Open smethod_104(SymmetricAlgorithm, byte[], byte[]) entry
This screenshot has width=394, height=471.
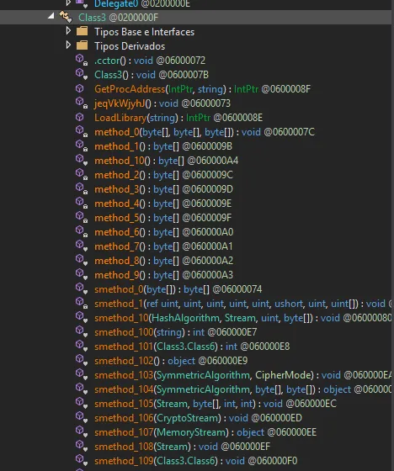click(242, 389)
